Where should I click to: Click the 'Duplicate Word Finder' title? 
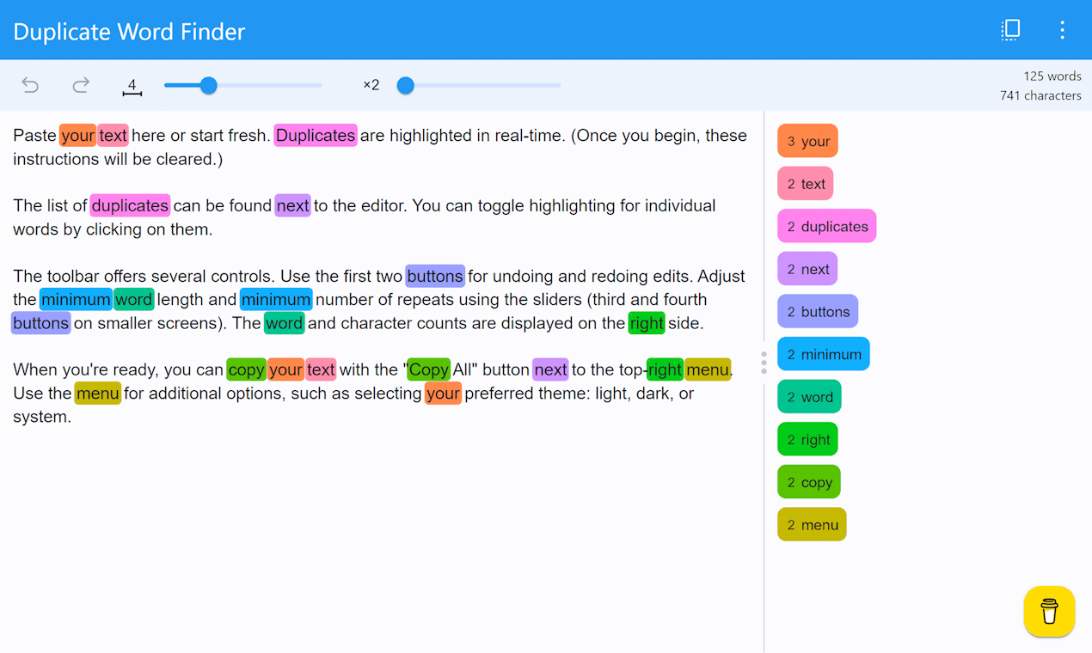[x=129, y=32]
